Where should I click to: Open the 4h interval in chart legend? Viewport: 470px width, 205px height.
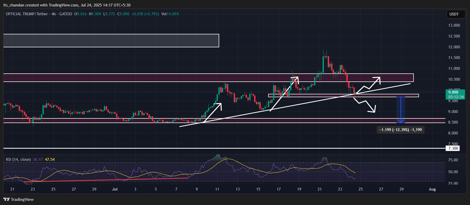click(54, 14)
